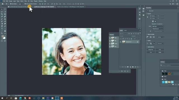
Task: Collapse the Quick Actions section
Action: pos(147,47)
